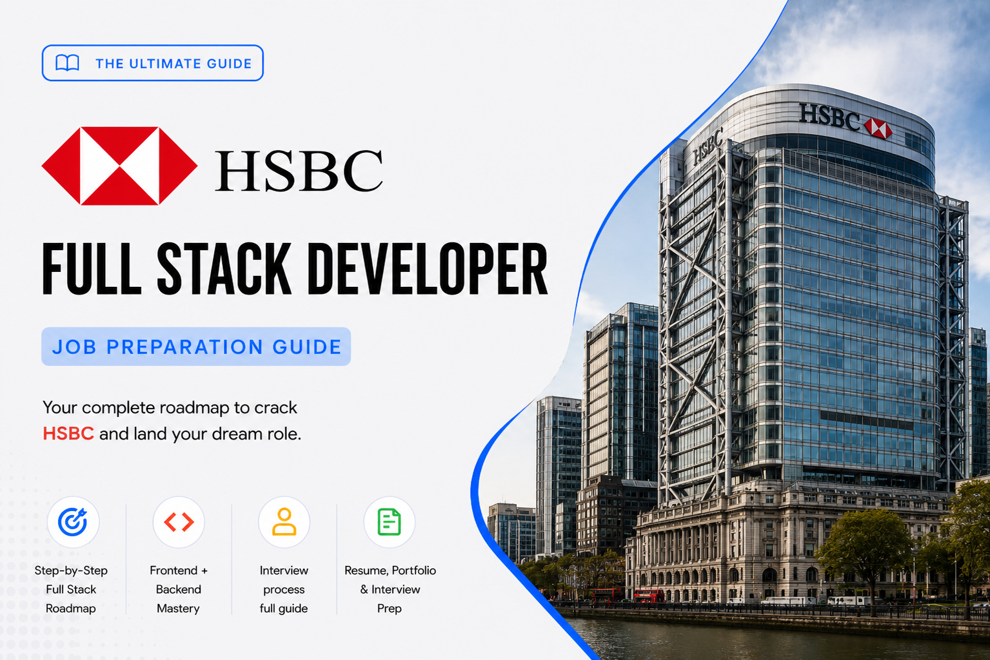Click the open book icon in the badge
Viewport: 990px width, 660px height.
point(67,63)
